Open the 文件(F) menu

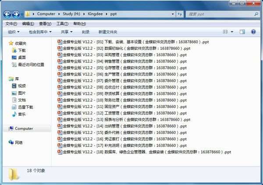click(11, 24)
